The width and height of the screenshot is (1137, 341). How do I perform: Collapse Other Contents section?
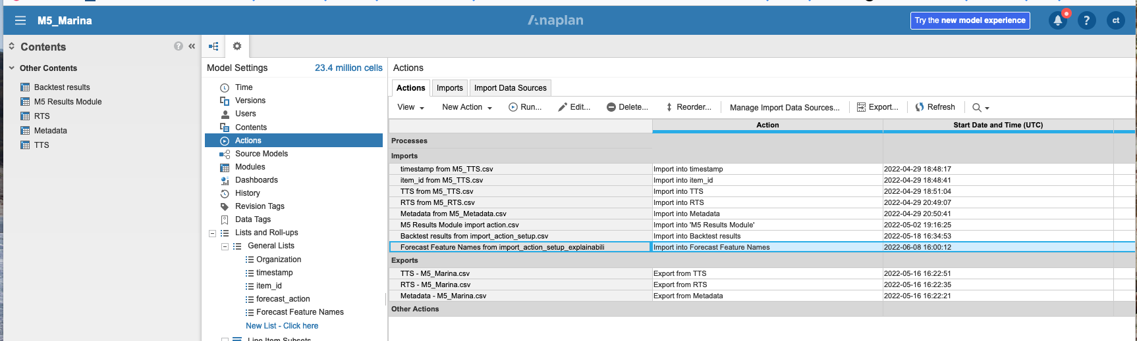(11, 68)
